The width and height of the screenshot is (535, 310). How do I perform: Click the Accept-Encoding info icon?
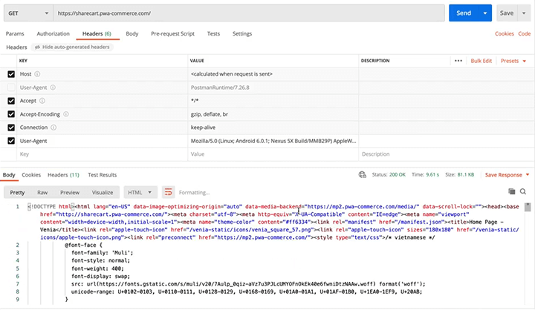[x=66, y=114]
